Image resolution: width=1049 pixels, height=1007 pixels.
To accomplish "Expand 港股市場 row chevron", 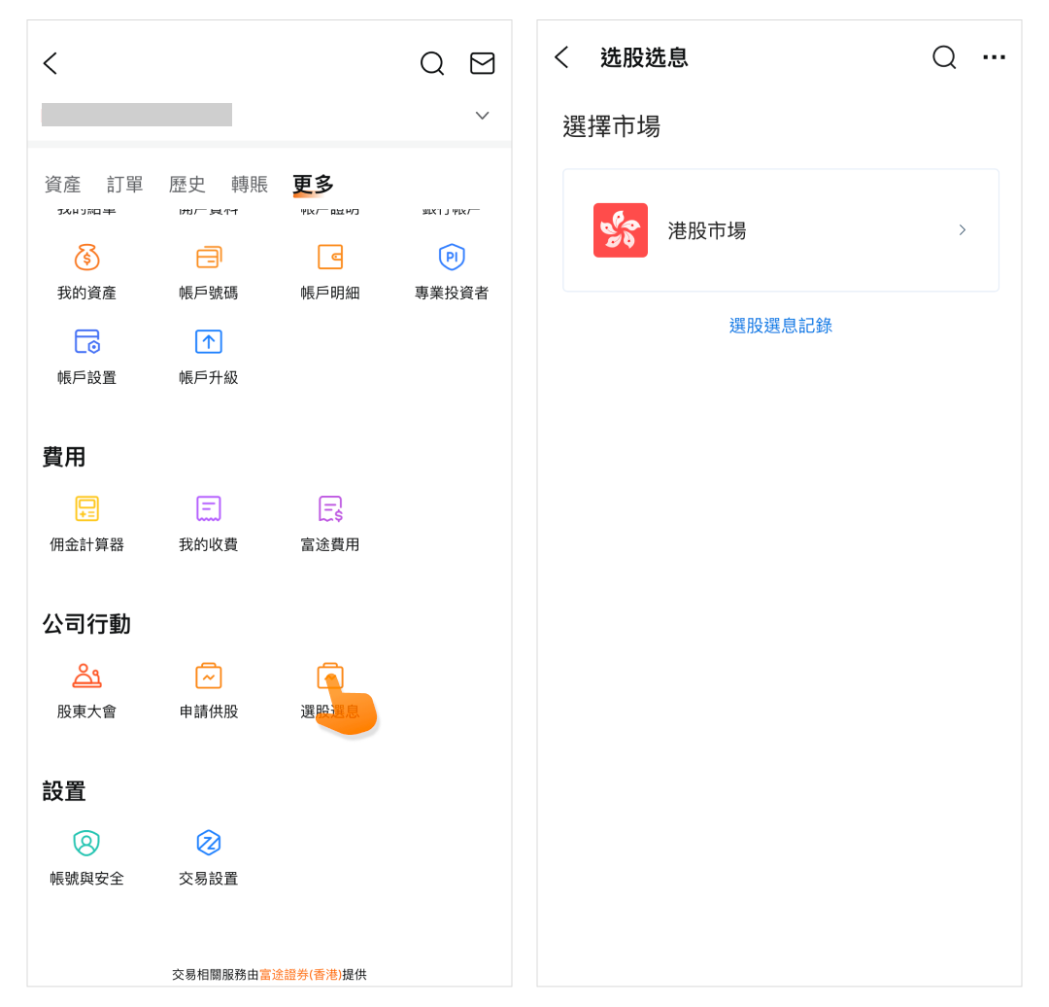I will (962, 230).
